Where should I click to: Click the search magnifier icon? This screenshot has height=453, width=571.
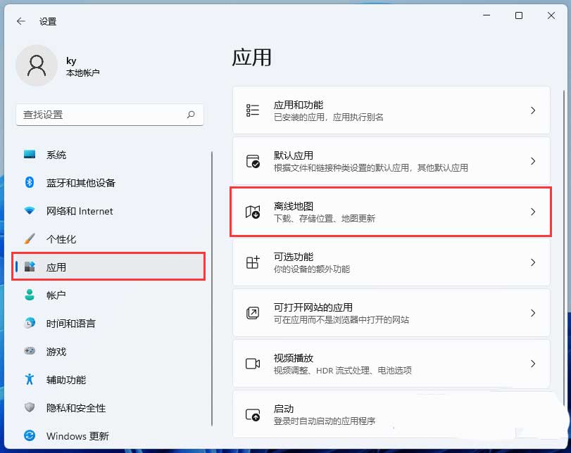[191, 115]
